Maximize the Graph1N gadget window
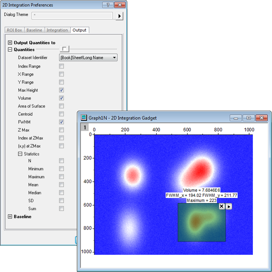272x272 pixels. pos(249,118)
